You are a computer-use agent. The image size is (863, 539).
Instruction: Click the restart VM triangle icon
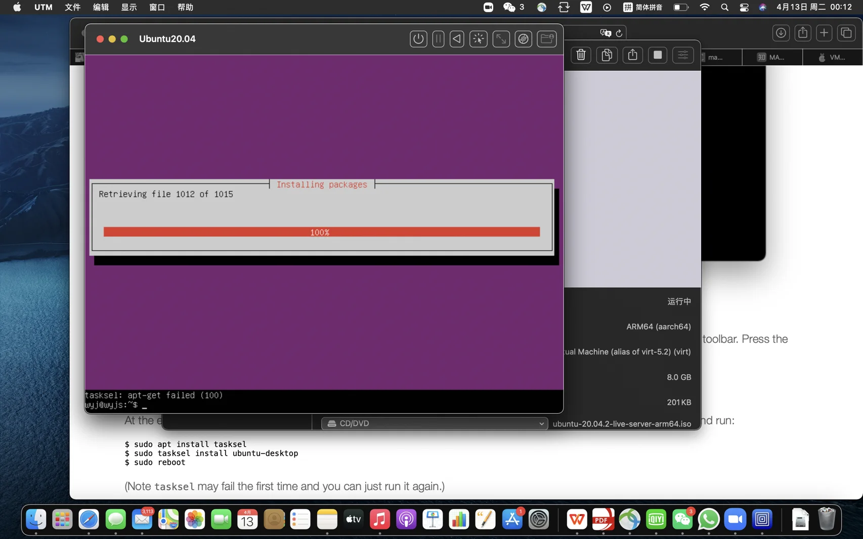tap(457, 39)
